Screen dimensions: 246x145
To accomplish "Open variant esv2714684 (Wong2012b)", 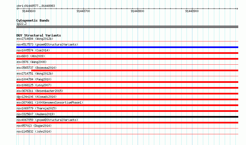I will 35,39.
